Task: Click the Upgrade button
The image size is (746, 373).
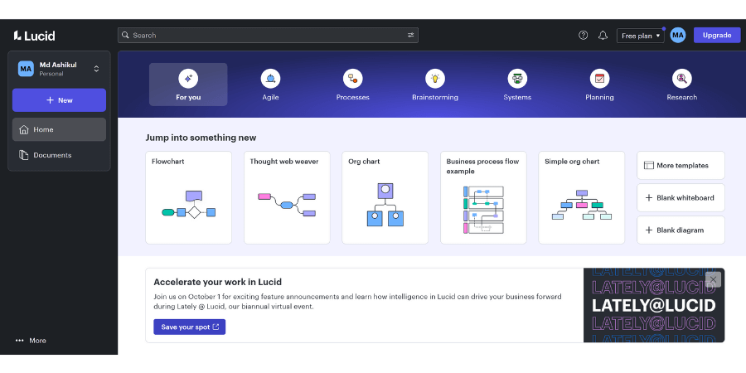Action: (717, 35)
